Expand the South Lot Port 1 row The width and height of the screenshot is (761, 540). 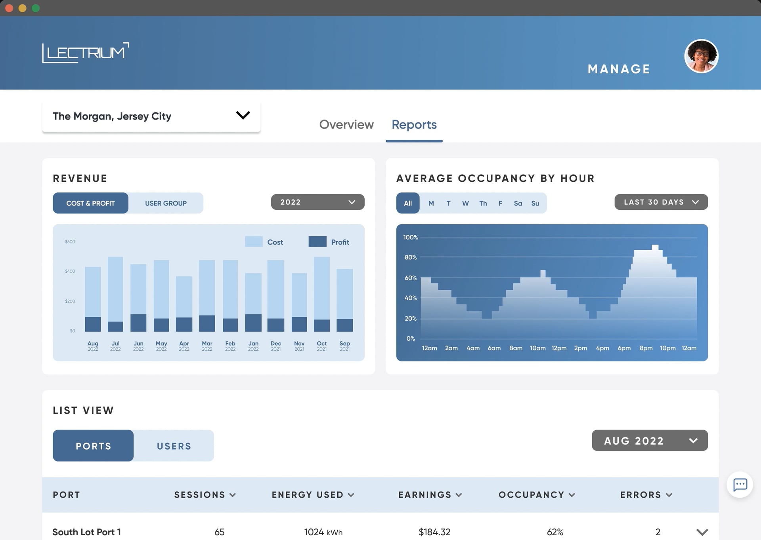click(702, 532)
